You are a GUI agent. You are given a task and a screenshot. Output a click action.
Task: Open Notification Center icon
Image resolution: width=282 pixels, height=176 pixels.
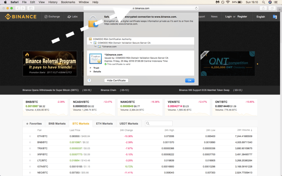(276, 2)
